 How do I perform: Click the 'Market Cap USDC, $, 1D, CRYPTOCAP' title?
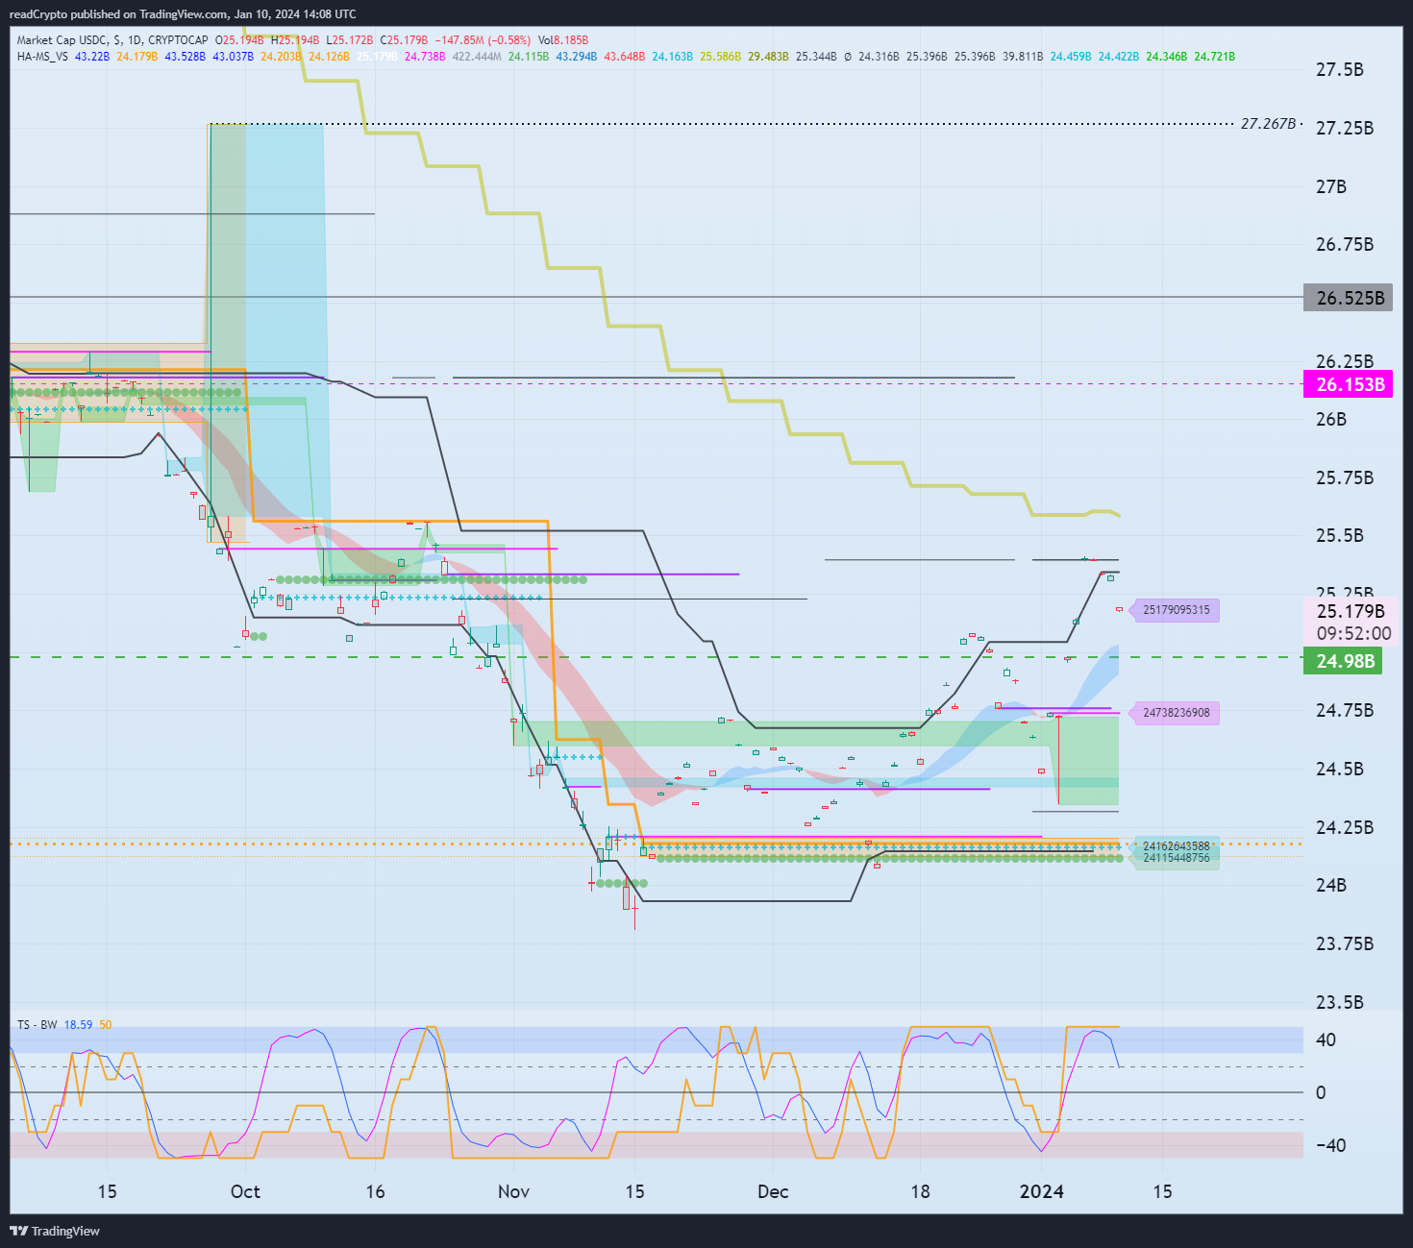point(112,40)
